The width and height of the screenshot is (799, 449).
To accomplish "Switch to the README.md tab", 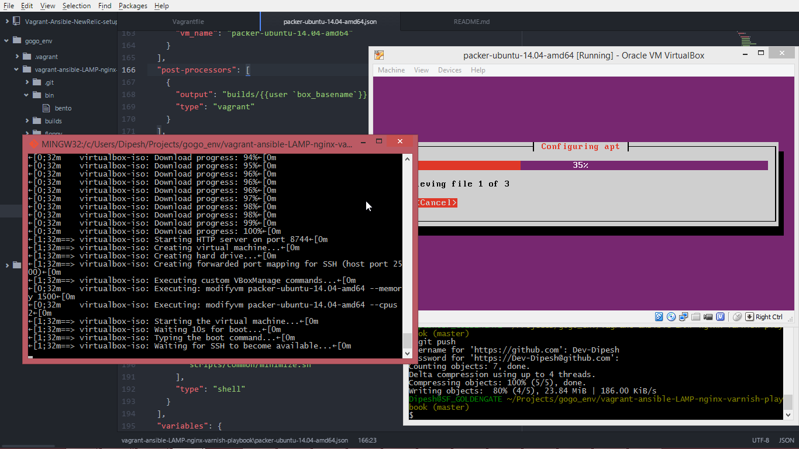I will [471, 22].
